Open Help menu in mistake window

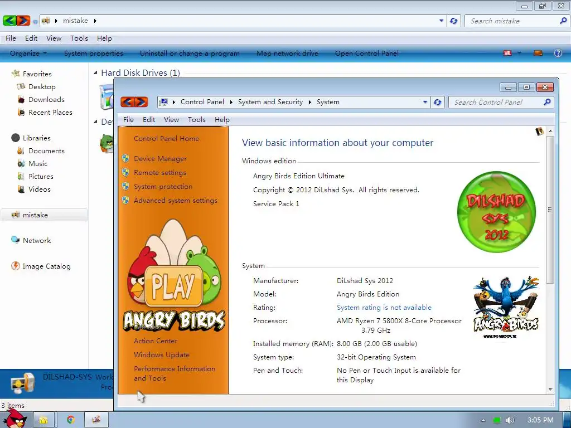[104, 38]
